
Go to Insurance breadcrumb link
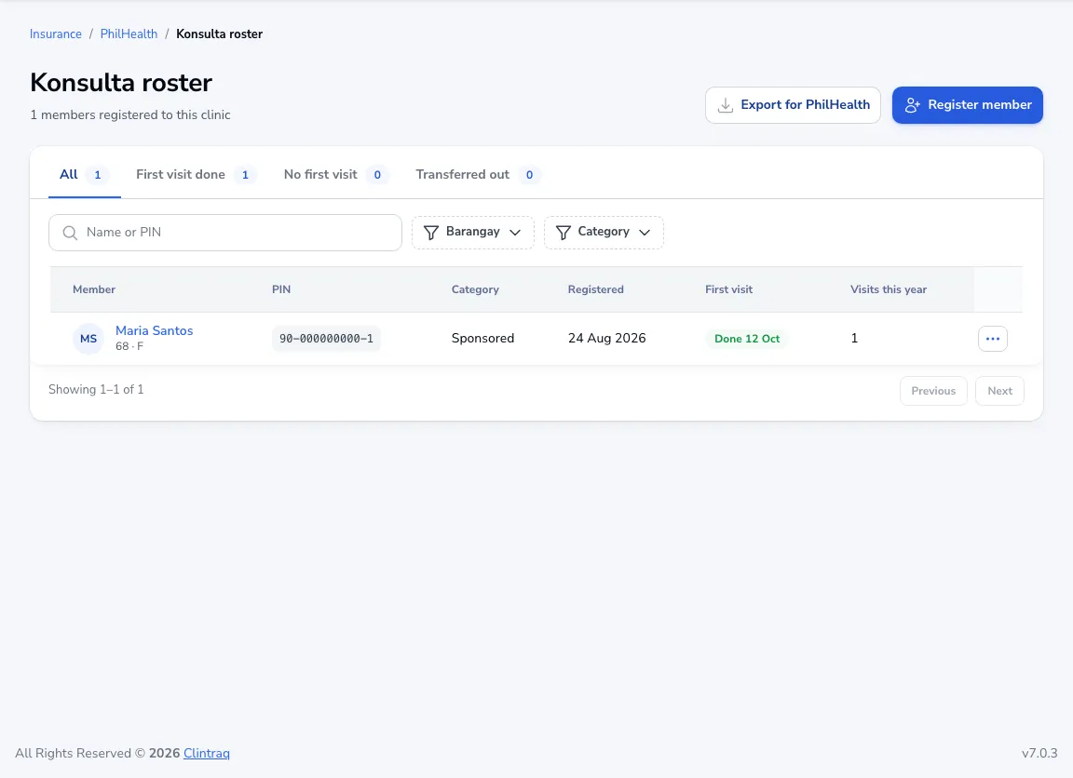[x=56, y=34]
